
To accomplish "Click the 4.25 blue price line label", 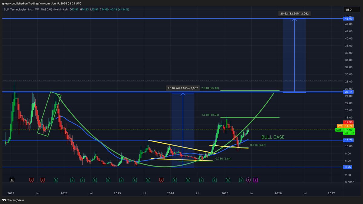I will point(349,167).
